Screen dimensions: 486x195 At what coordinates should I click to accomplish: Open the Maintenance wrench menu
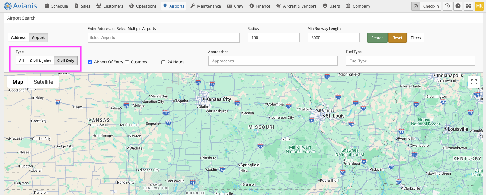coord(206,6)
